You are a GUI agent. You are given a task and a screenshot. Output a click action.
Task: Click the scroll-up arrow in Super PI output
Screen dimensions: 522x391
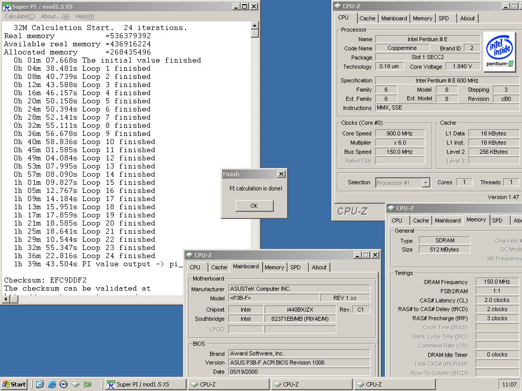[255, 26]
